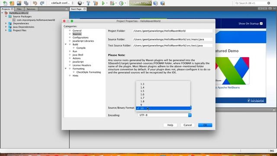
Task: Click the Redo arrow icon
Action: (42, 3)
